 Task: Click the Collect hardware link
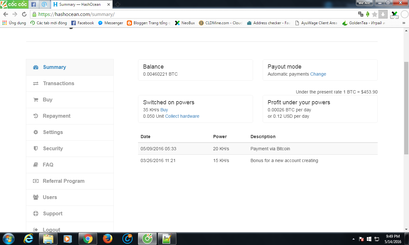pyautogui.click(x=182, y=116)
